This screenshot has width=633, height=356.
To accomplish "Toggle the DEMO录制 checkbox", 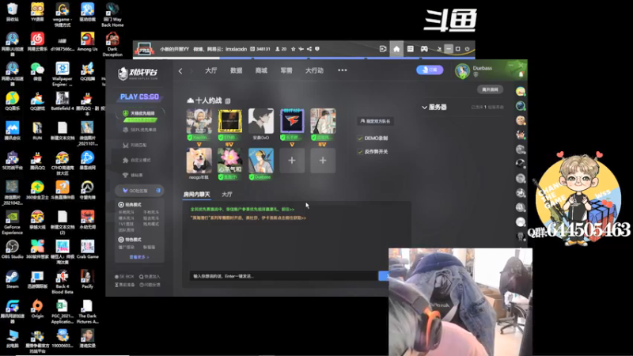I will click(x=360, y=138).
